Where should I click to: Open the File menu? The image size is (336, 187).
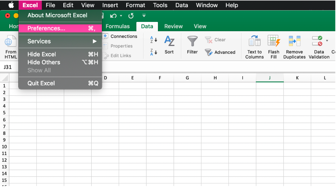tap(50, 5)
